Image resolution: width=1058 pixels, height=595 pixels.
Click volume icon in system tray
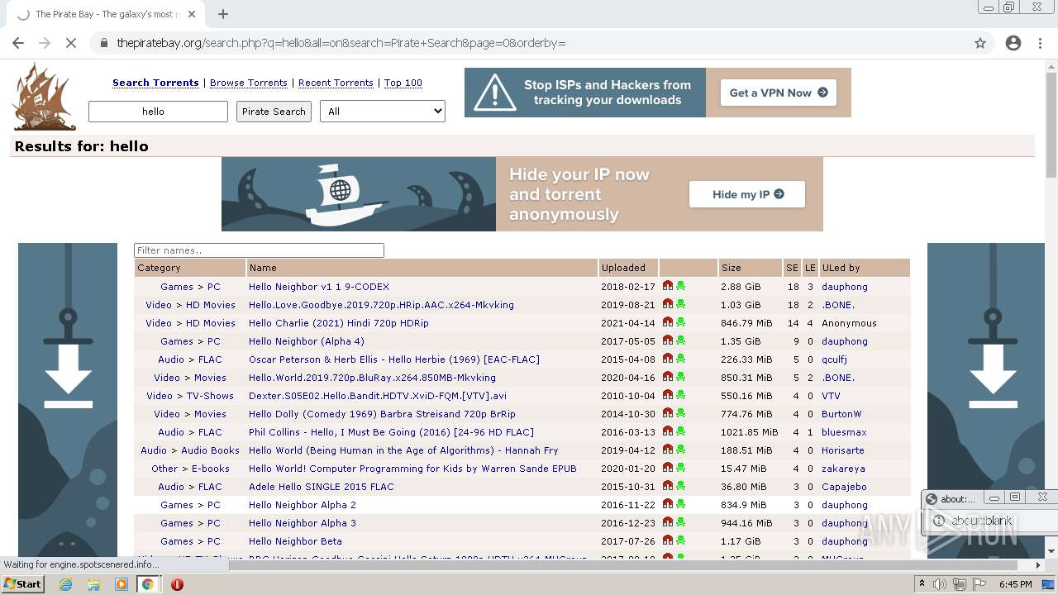[x=940, y=584]
